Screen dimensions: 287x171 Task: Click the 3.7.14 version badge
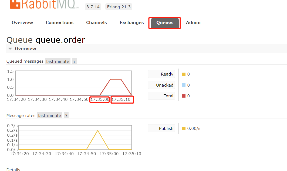pyautogui.click(x=93, y=7)
